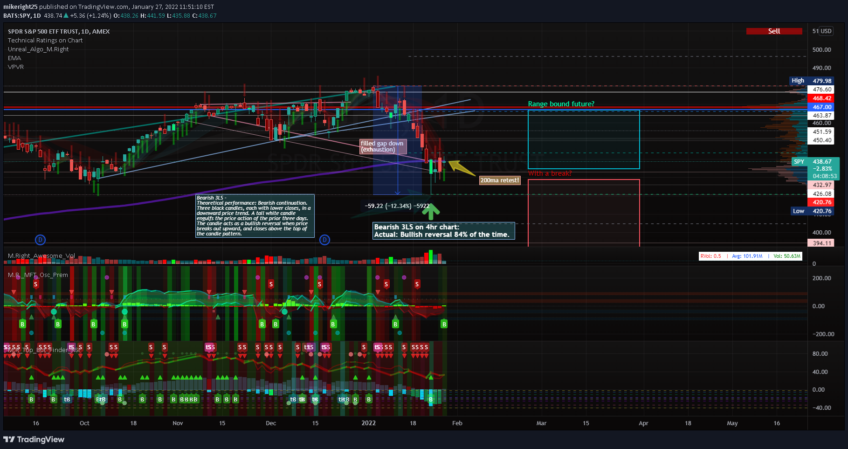Select the M.R._MFT_Osc_Prem pane label
Viewport: 848px width, 449px height.
[x=38, y=275]
